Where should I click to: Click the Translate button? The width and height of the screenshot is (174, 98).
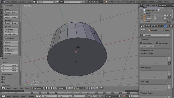coord(11,43)
